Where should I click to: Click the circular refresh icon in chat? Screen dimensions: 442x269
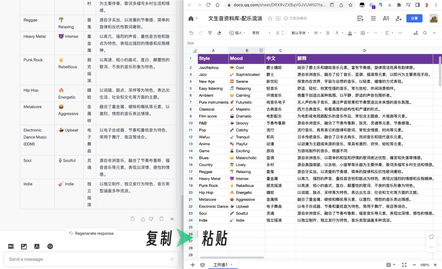(x=50, y=246)
